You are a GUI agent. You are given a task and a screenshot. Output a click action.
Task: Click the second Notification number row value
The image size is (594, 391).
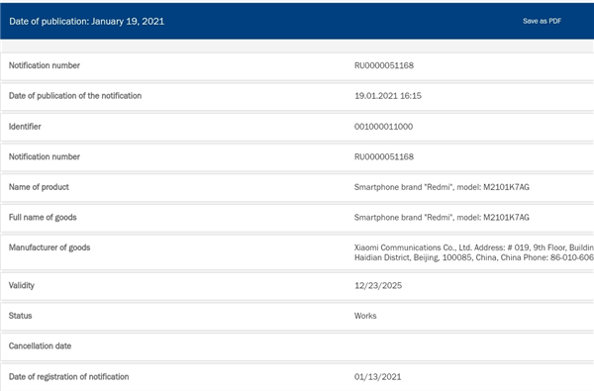click(384, 156)
